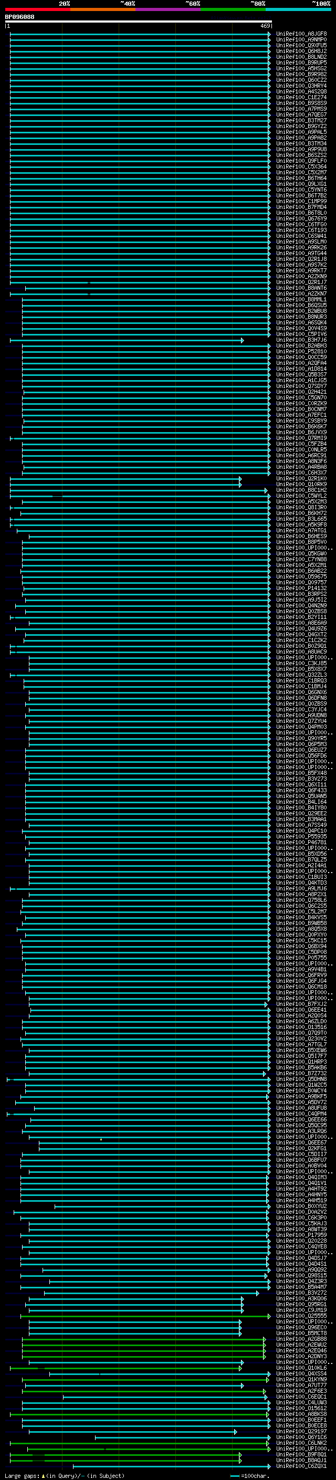The height and width of the screenshot is (1480, 336).
Task: Select hit label UniRef100_Q29197
Action: (301, 1432)
